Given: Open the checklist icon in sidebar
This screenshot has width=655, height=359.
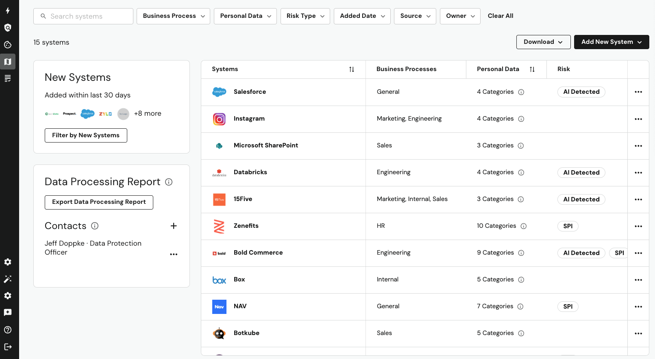Looking at the screenshot, I should (8, 78).
